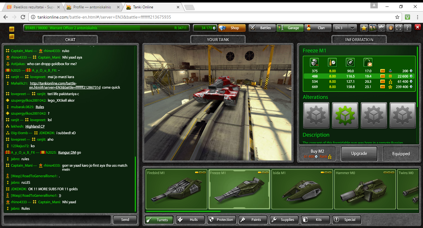This screenshot has height=228, width=423.
Task: Switch to Hulls category tab
Action: pos(190,220)
